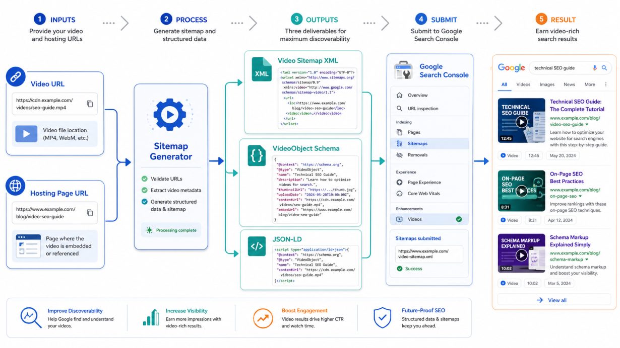Screen dimensions: 620x348
Task: Select the All tab in Google results
Action: (504, 84)
